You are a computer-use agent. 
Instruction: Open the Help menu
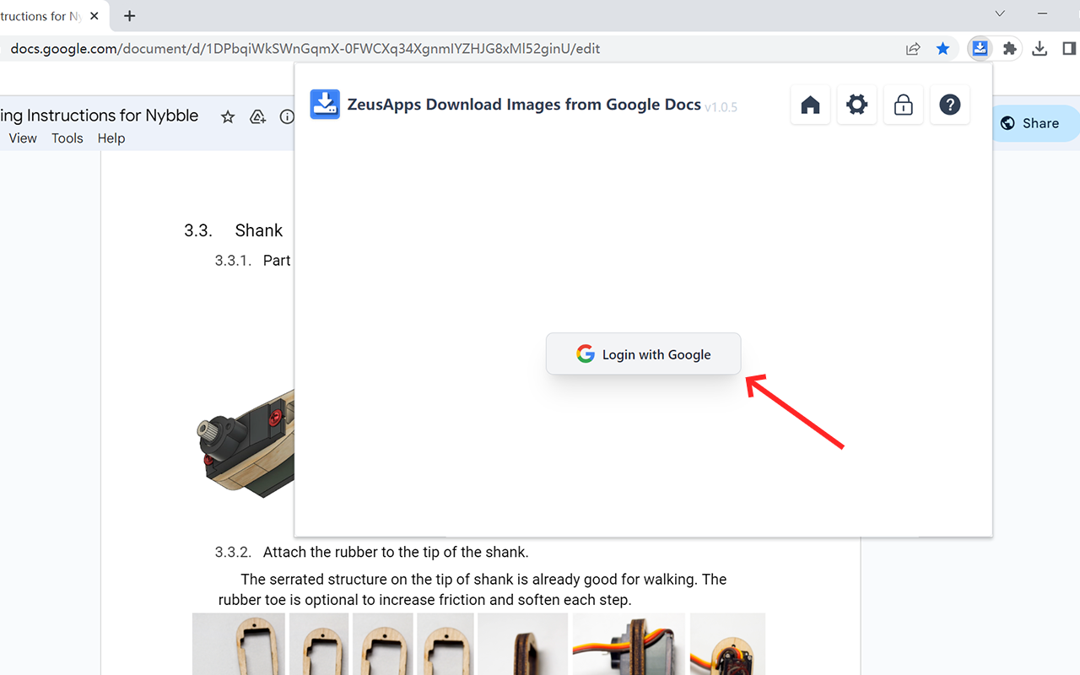111,138
